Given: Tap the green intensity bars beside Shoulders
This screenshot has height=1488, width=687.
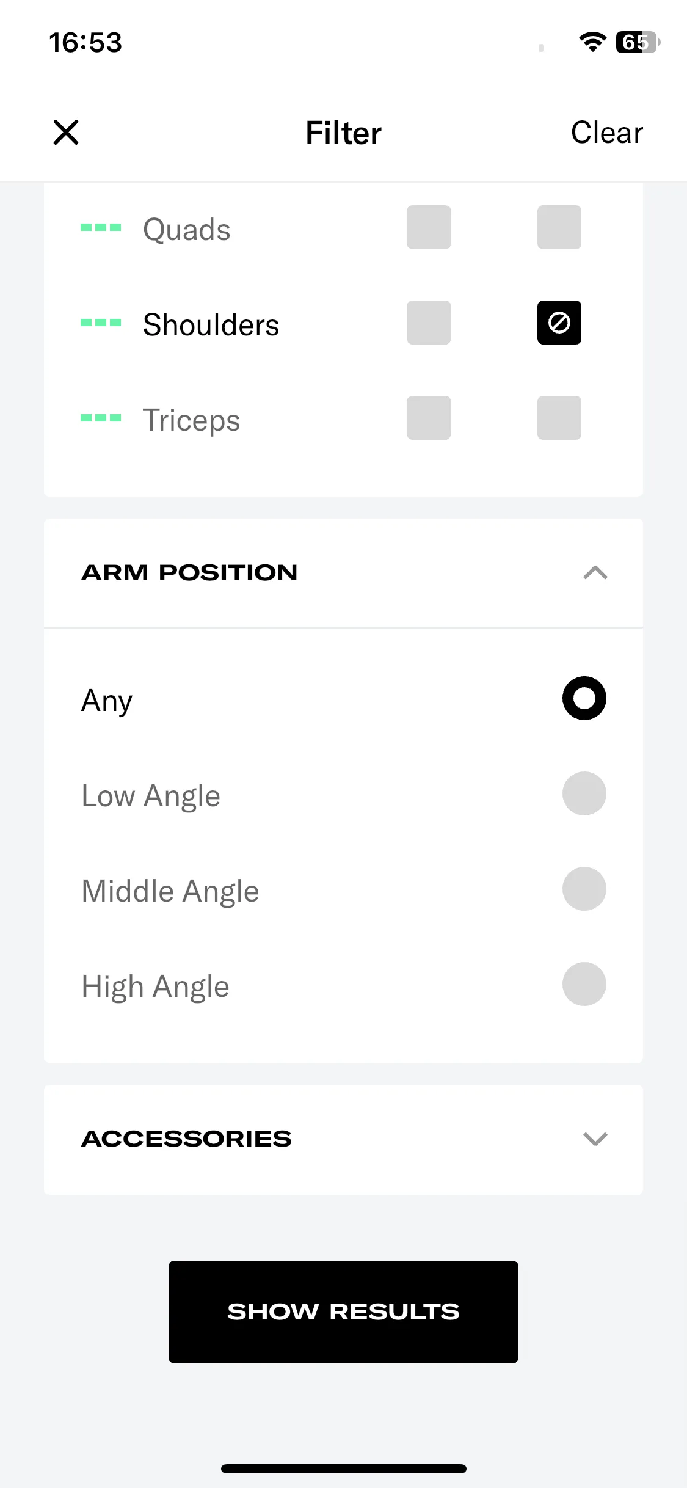Looking at the screenshot, I should coord(101,323).
